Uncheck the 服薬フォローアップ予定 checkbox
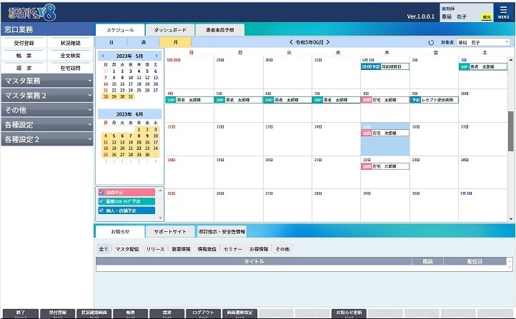The height and width of the screenshot is (319, 516). (101, 201)
